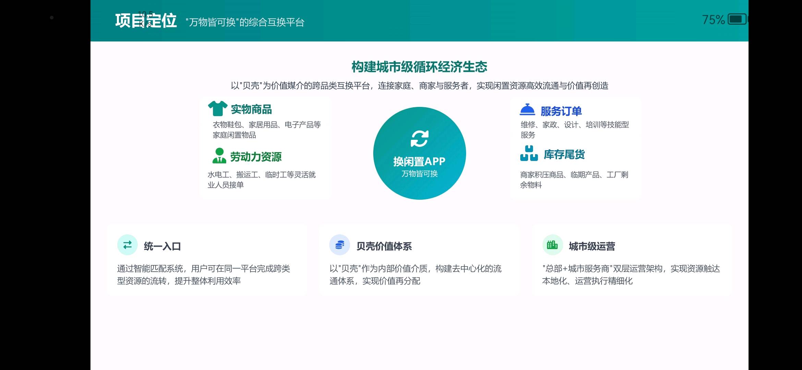Viewport: 802px width, 370px height.
Task: Click the description starting 衣物鞋包、家居用品
Action: click(267, 130)
